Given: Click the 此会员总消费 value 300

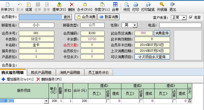Looking at the screenshot, I should pyautogui.click(x=144, y=33).
